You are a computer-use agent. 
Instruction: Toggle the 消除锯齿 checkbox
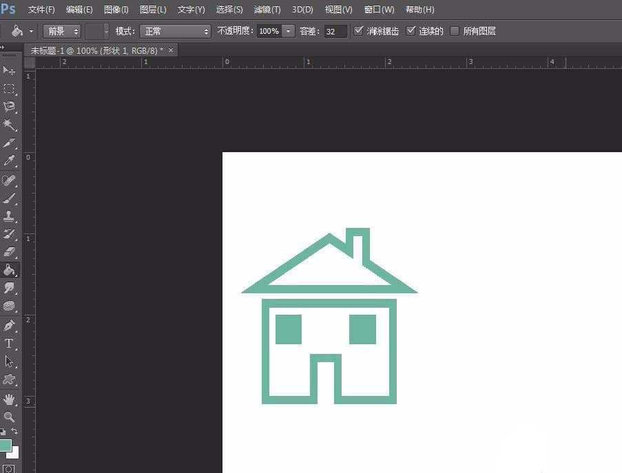(359, 30)
